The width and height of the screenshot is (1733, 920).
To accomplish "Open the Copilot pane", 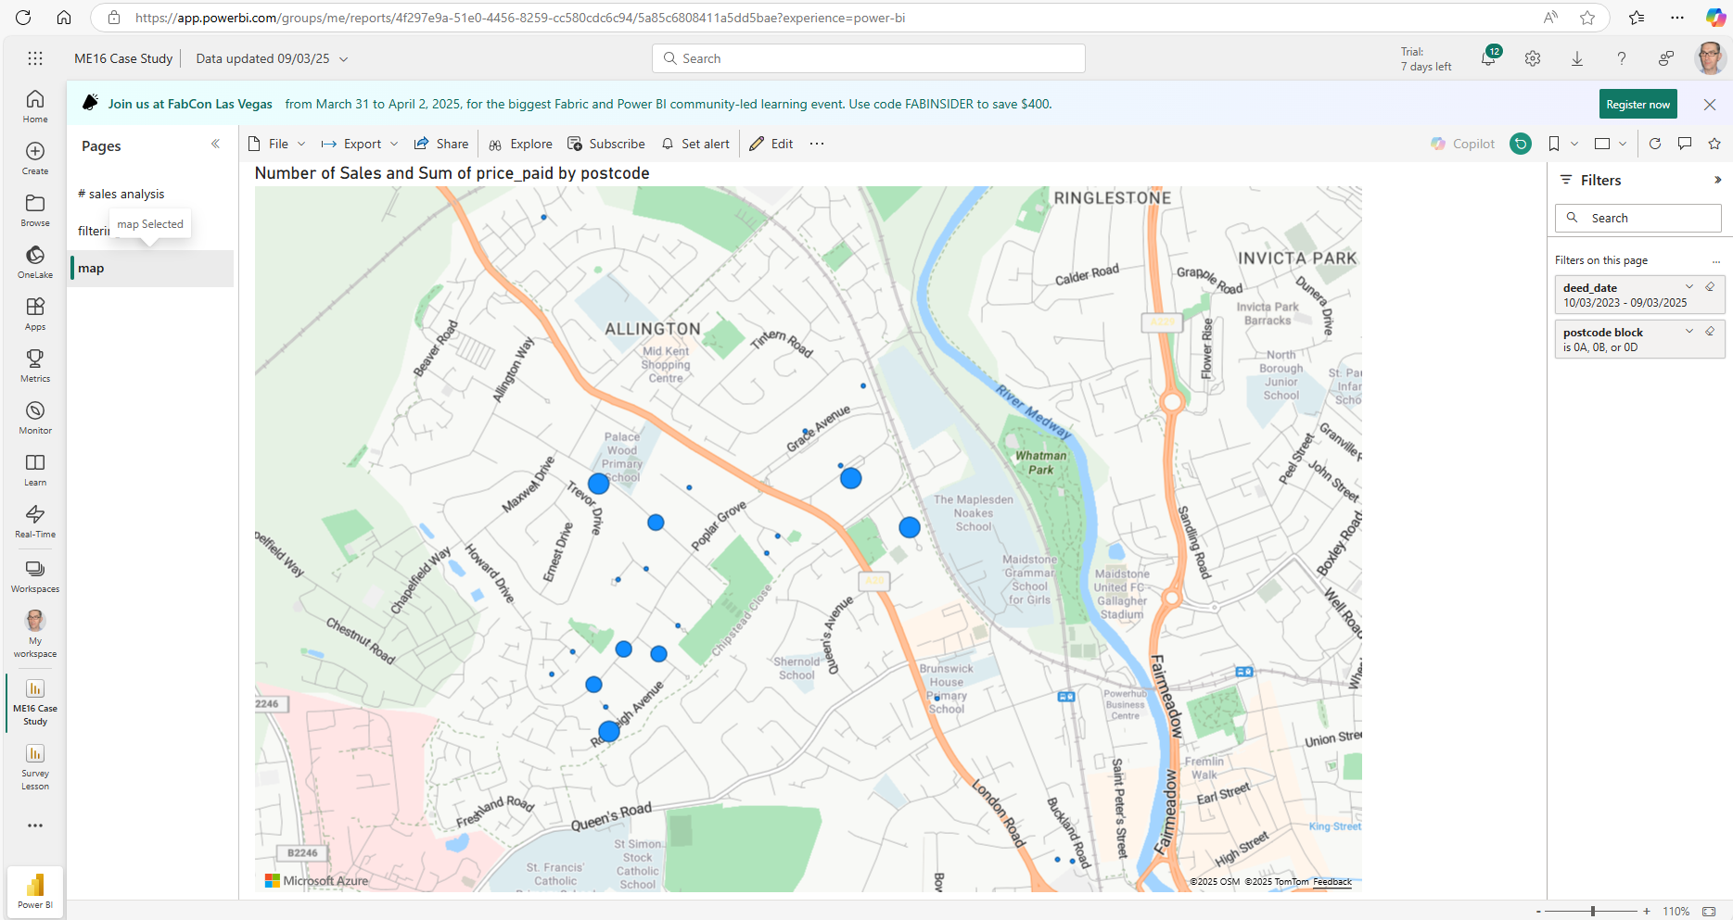I will (1463, 144).
